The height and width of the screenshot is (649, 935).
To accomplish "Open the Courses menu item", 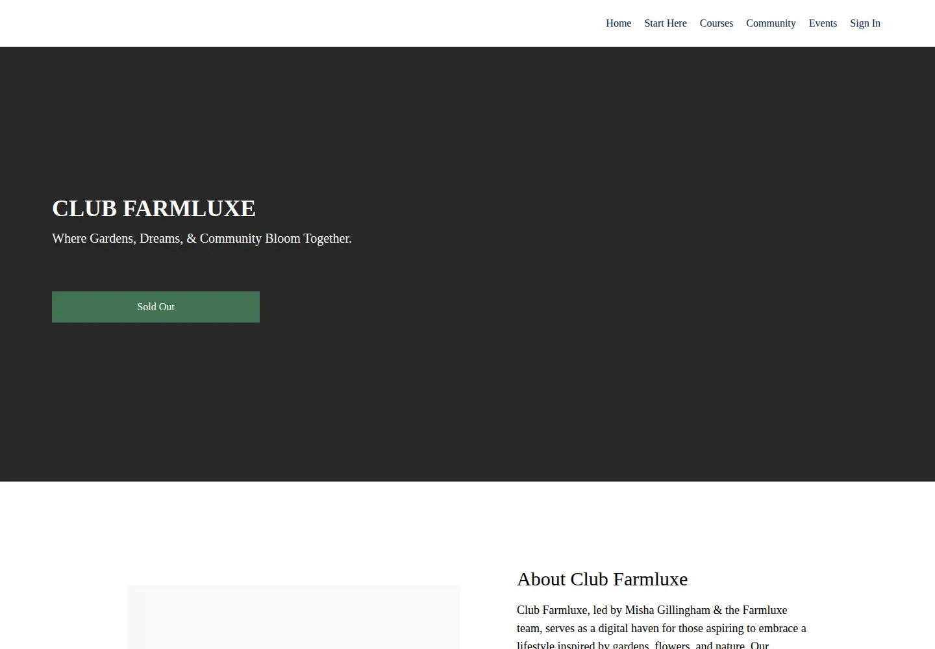I will coord(716,23).
